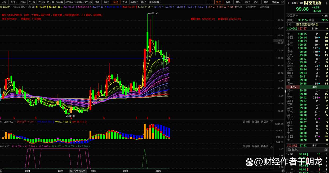This screenshot has height=173, width=329.
Task: Click the 十一 100.00 sell order row
Action: pos(307,48)
